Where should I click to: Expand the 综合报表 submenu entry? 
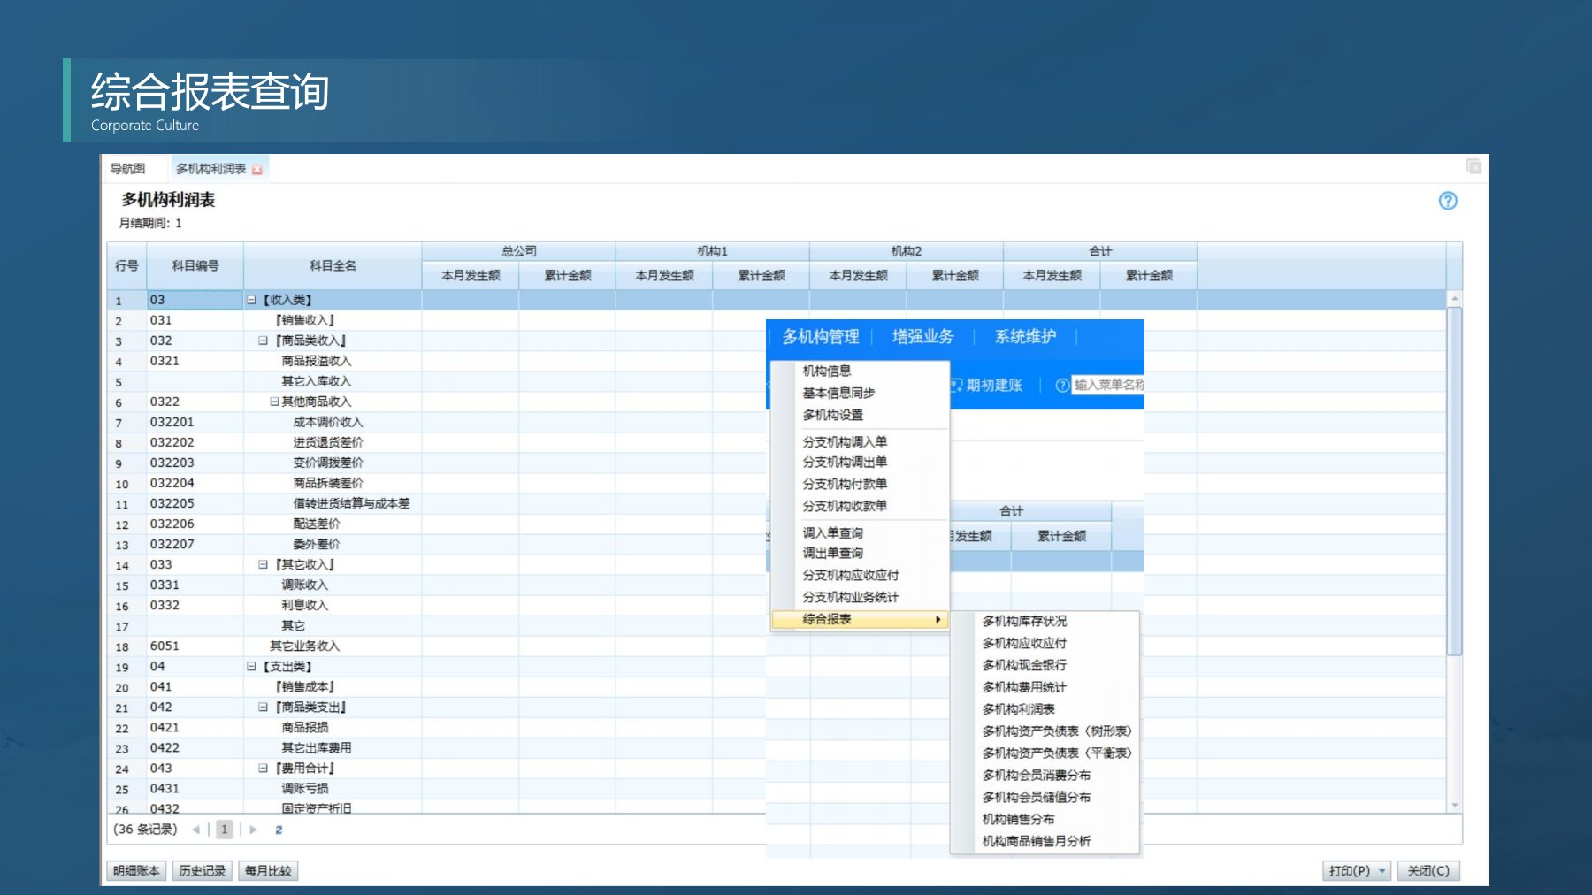(x=858, y=620)
